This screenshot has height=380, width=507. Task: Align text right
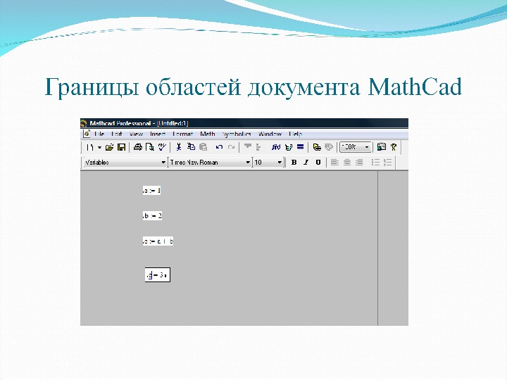pyautogui.click(x=359, y=163)
